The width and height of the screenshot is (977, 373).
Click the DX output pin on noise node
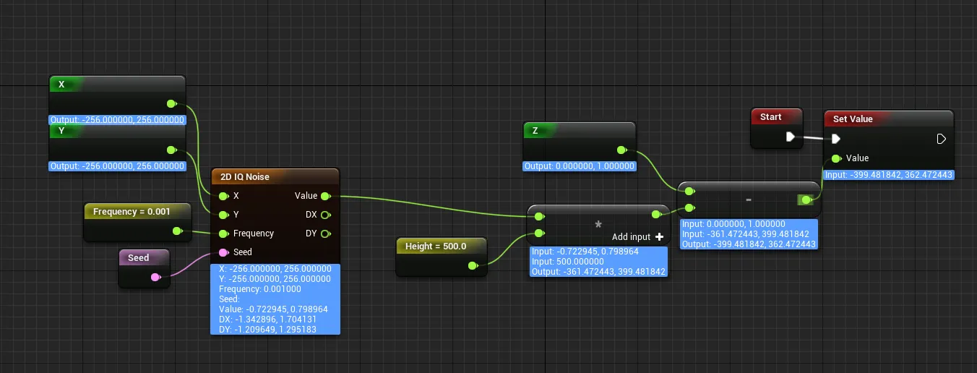pos(325,215)
